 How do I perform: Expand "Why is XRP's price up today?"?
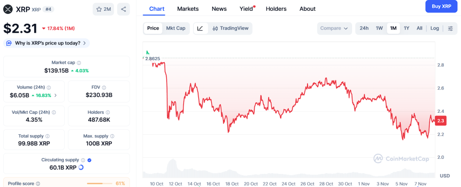point(46,43)
